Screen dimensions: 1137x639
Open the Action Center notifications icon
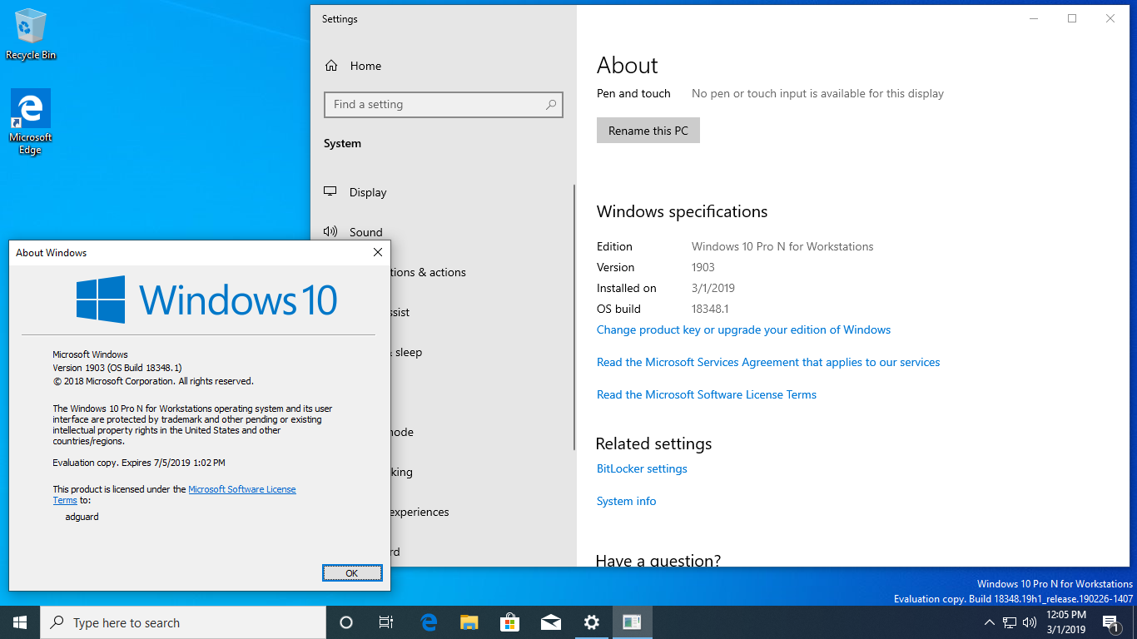[1111, 622]
